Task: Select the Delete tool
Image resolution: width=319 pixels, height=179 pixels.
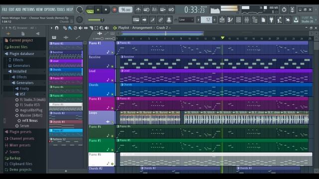Action: pos(75,28)
